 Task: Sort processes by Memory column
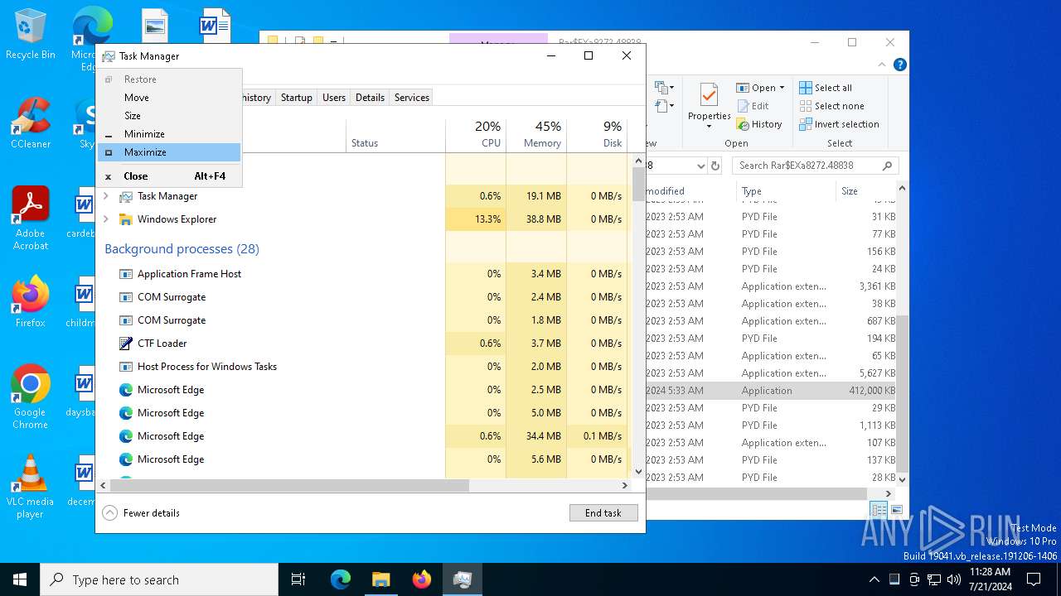[536, 134]
